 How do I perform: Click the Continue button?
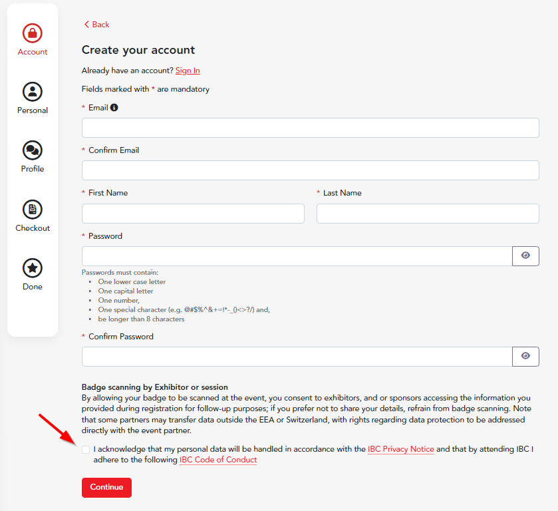[x=106, y=487]
